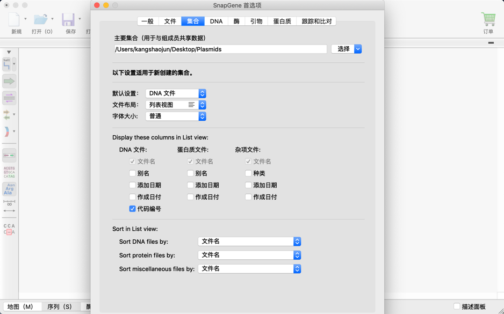The height and width of the screenshot is (314, 504).
Task: Toggle the Asn Arg Ala translation icon
Action: coord(9,189)
